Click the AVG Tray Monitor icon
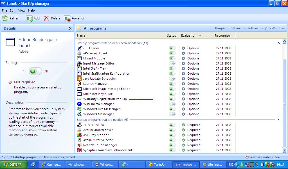Image resolution: width=288 pixels, height=169 pixels. (x=79, y=135)
